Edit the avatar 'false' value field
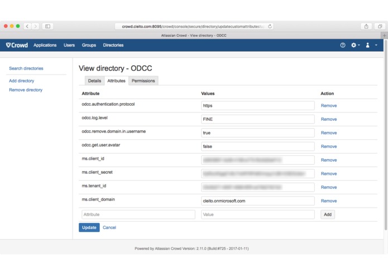This screenshot has width=388, height=275. tap(257, 146)
